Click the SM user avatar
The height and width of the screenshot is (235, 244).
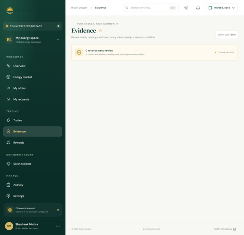pyautogui.click(x=9, y=226)
